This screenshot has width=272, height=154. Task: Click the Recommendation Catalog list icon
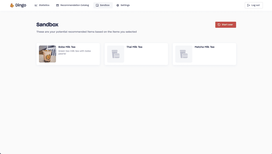57,5
